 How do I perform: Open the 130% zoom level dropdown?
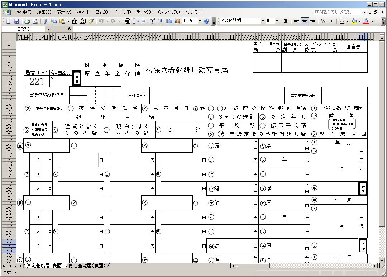click(200, 21)
